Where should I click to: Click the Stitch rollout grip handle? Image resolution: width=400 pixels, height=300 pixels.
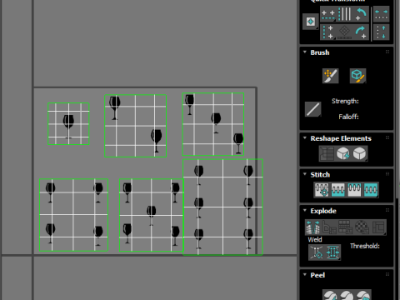click(387, 174)
